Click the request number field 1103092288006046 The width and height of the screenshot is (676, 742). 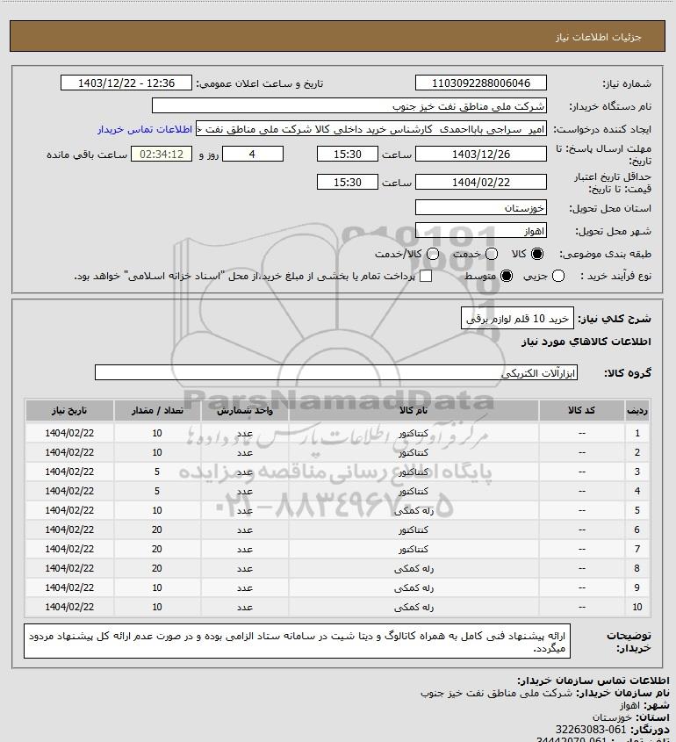(480, 83)
